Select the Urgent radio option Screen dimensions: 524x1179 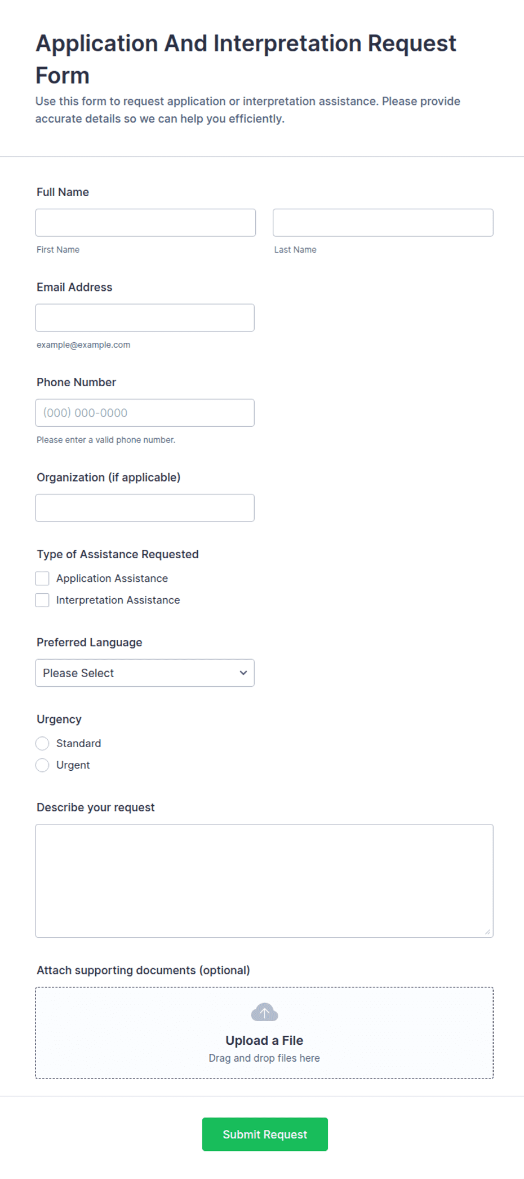[42, 765]
